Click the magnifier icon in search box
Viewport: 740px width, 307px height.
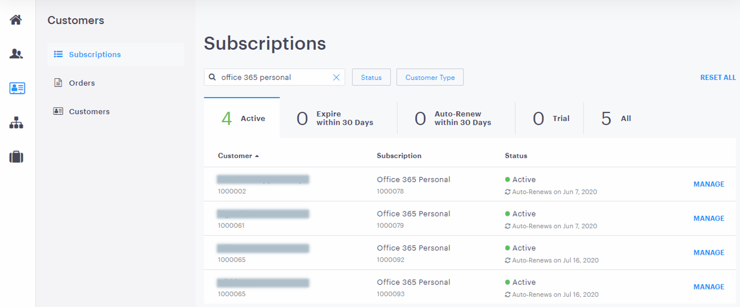coord(212,77)
